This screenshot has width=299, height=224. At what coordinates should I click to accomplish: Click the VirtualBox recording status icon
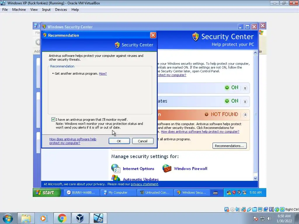265,209
